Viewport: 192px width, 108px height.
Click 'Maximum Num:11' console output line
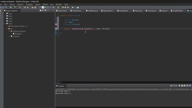63,93
